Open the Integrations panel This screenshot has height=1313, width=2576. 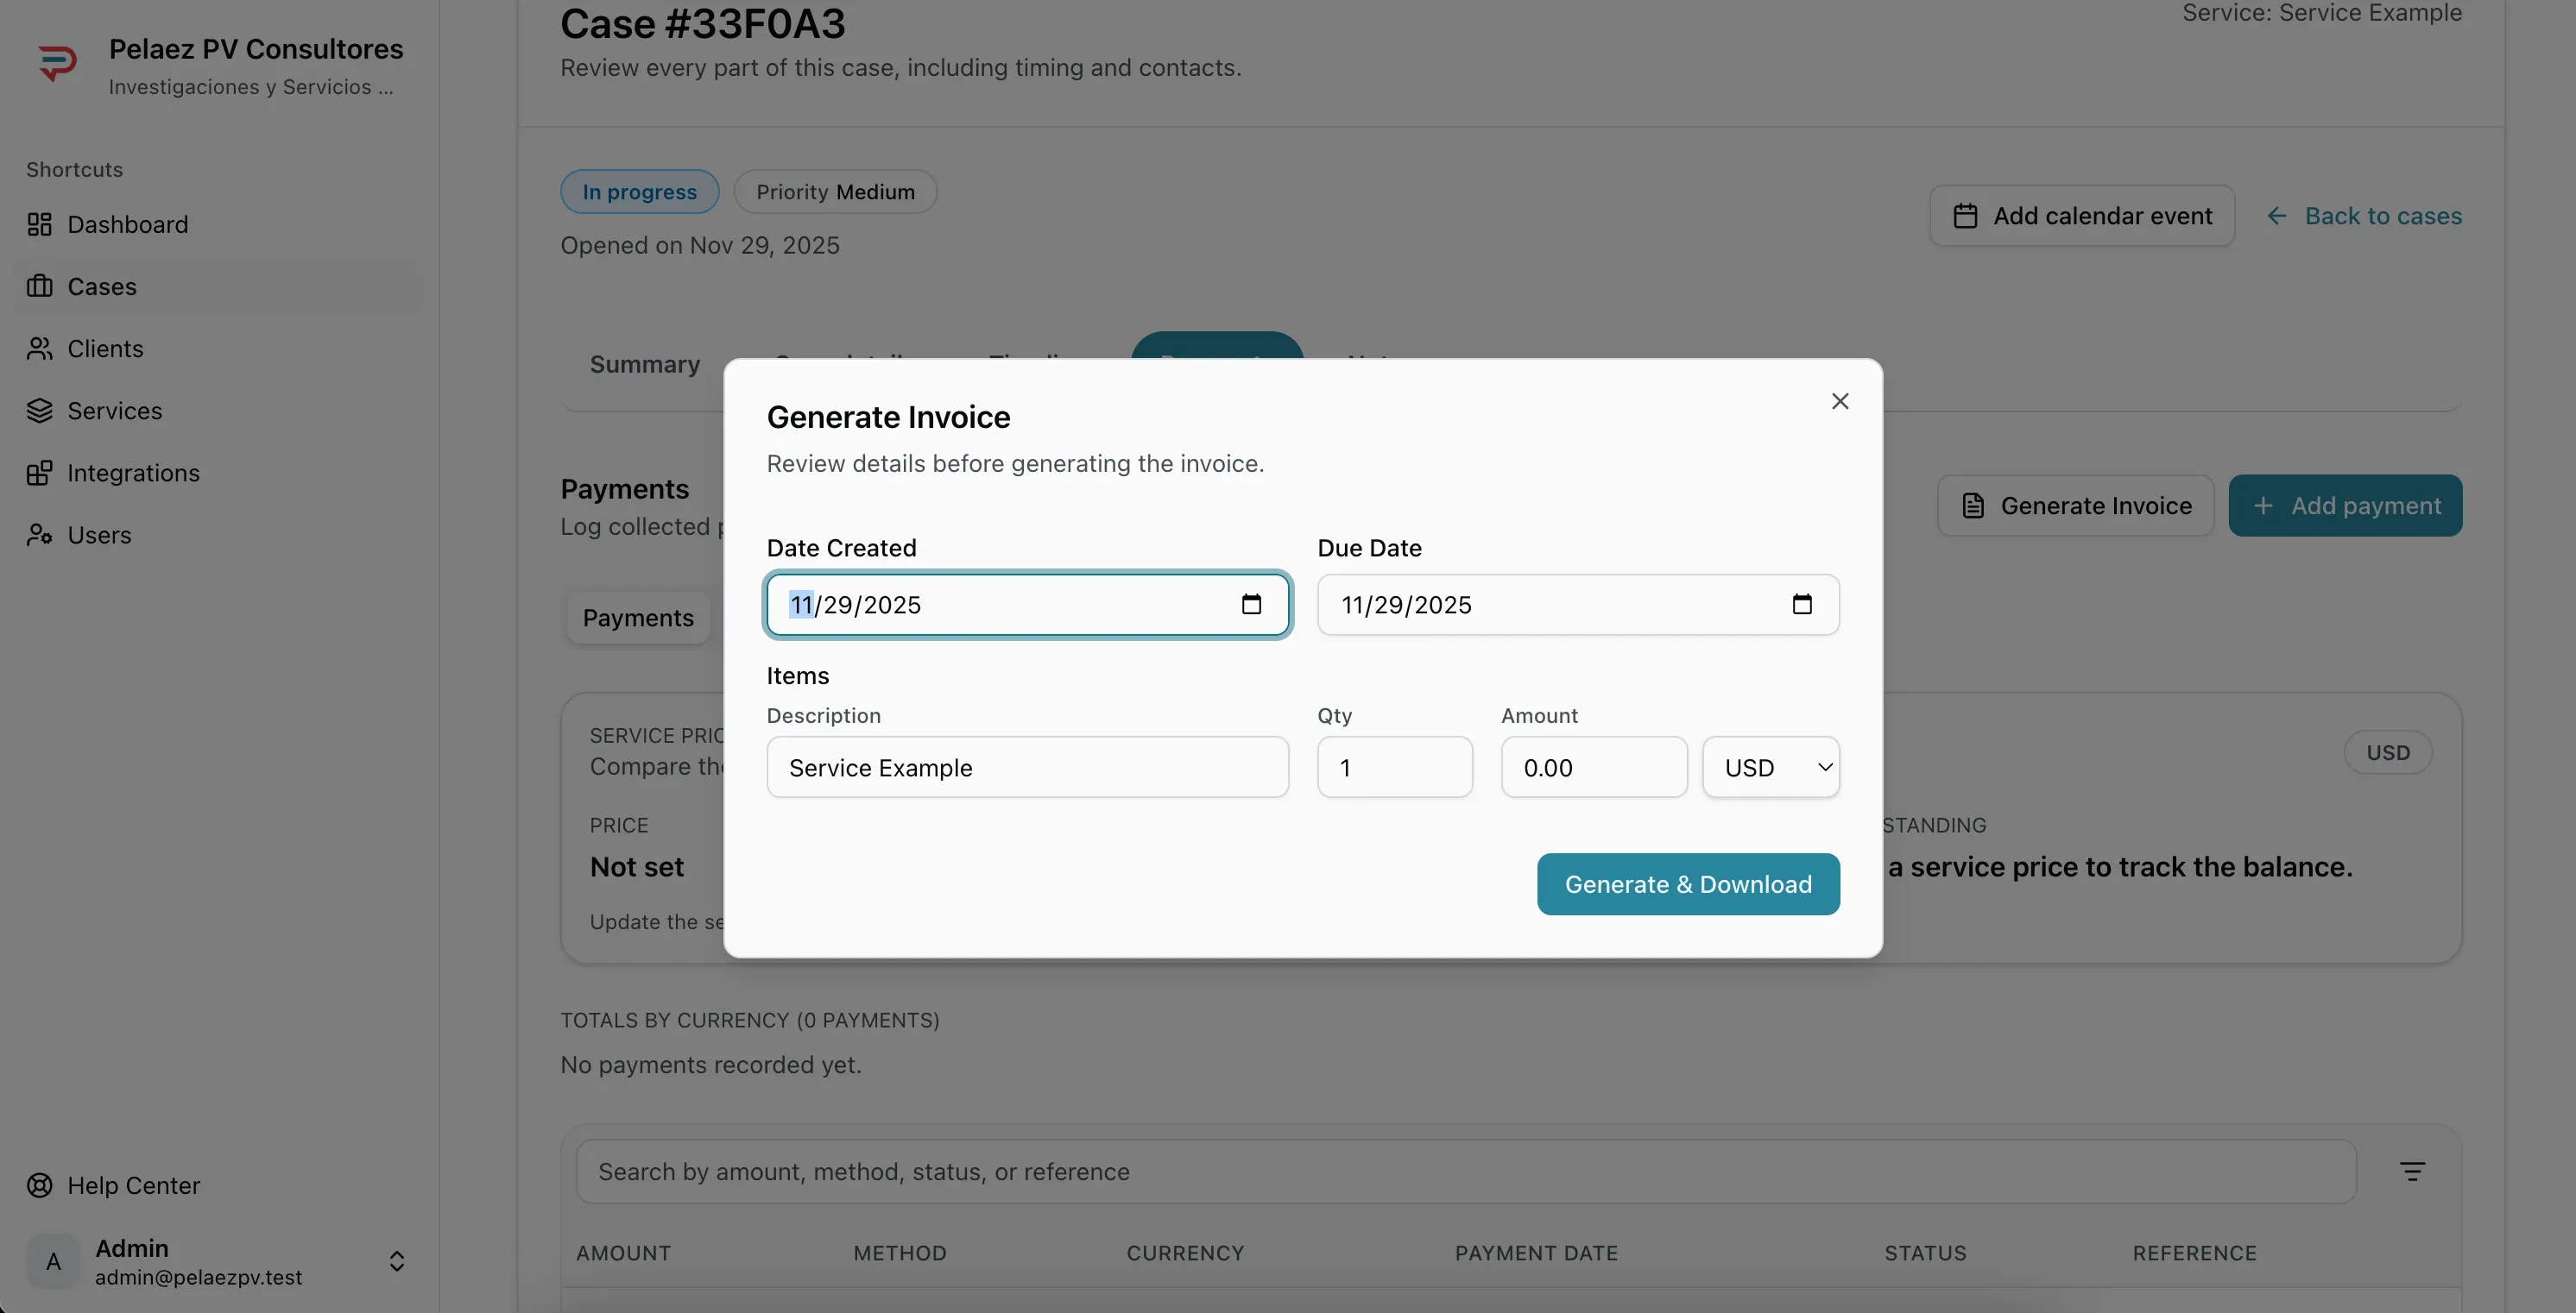(132, 473)
